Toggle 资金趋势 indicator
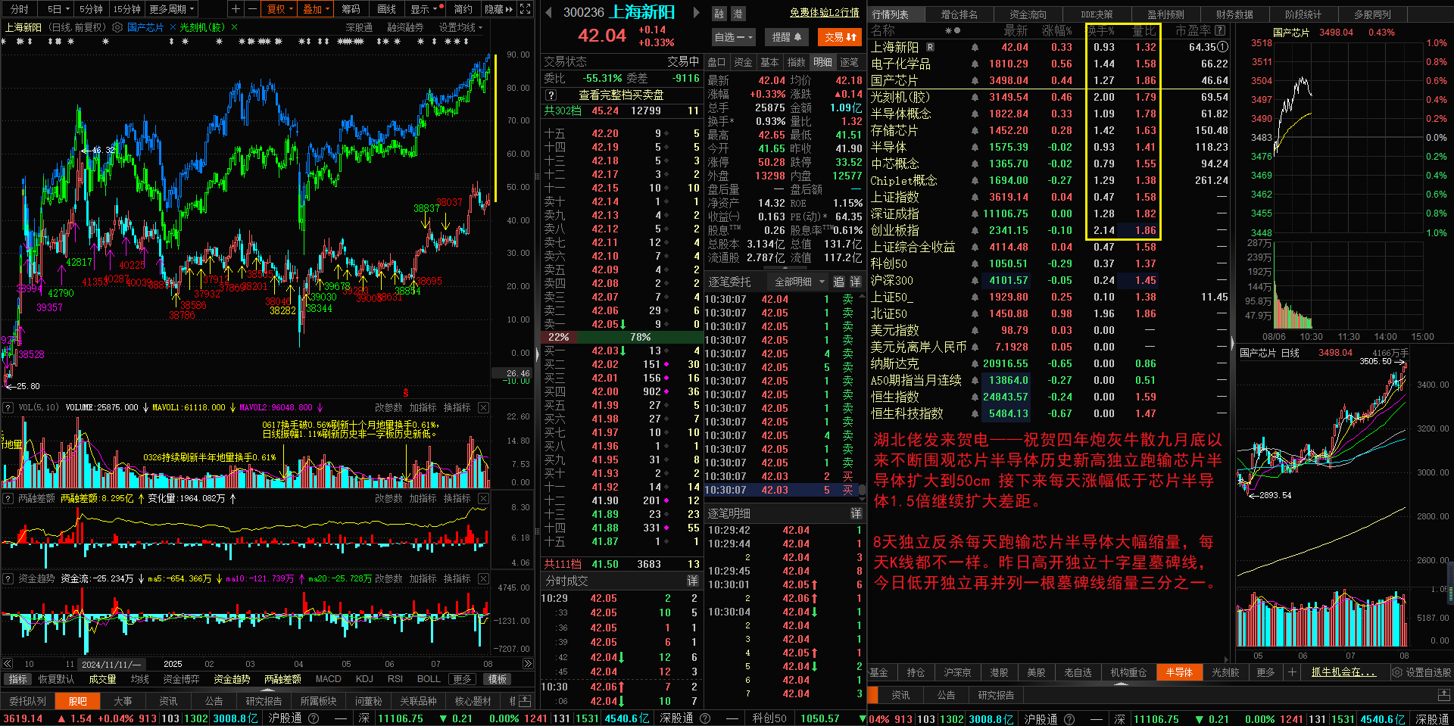Viewport: 1454px width, 726px height. [x=232, y=679]
